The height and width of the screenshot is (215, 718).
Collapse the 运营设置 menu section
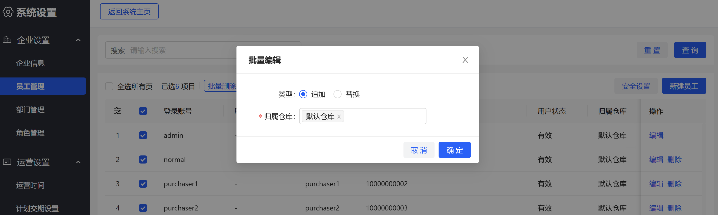[78, 162]
